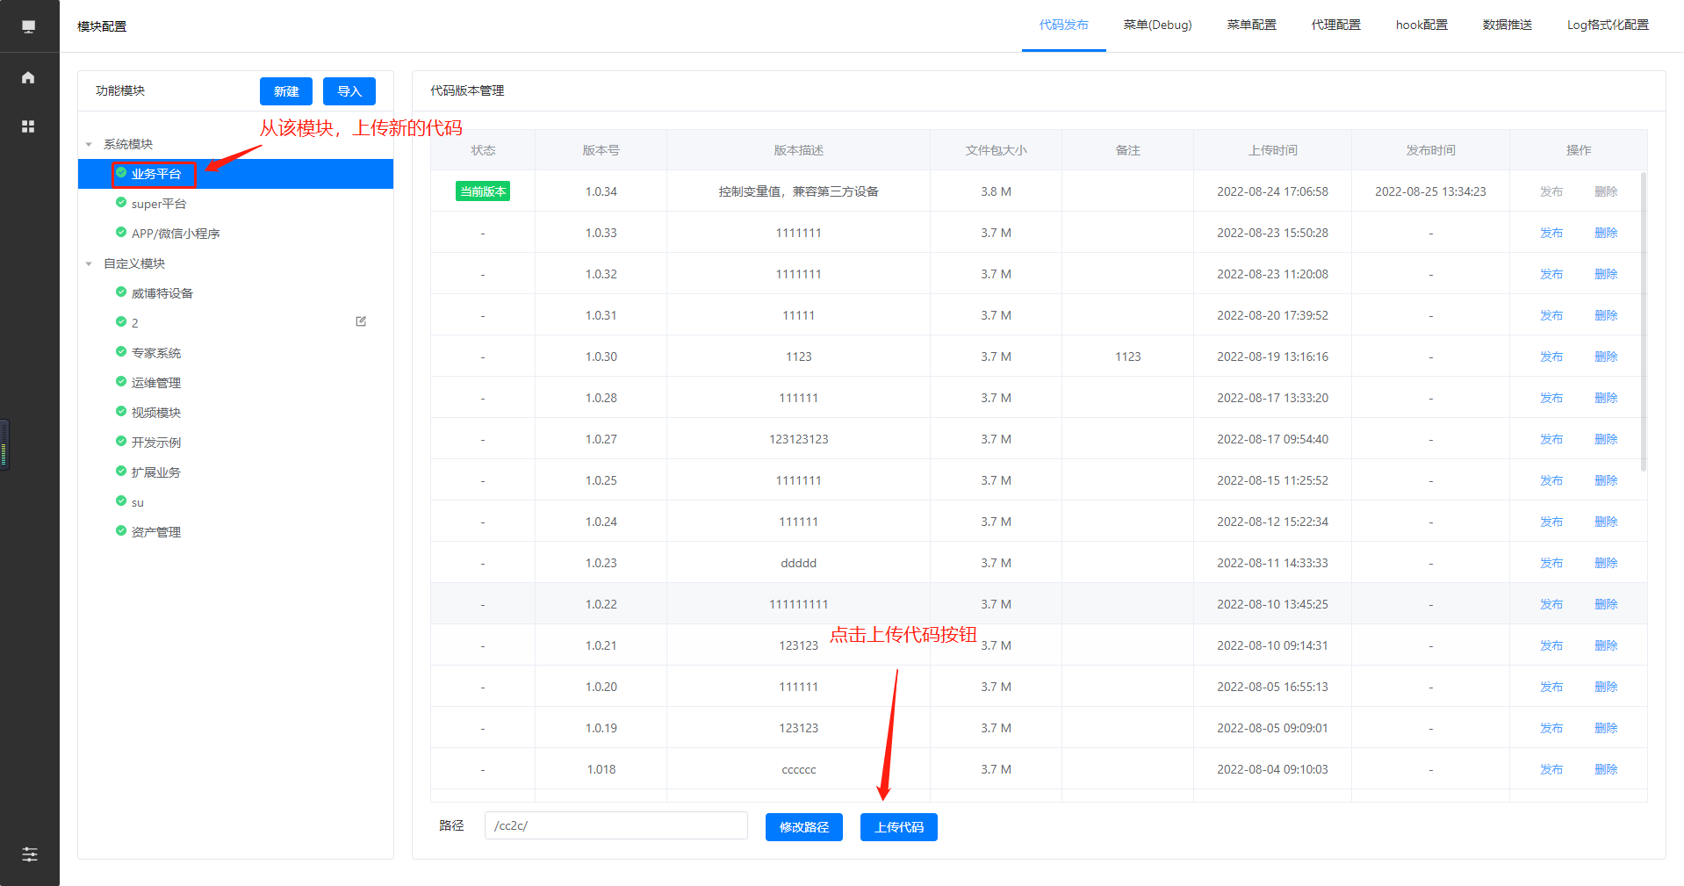Click the 上传代码 button
Viewport: 1684px width, 886px height.
point(898,827)
